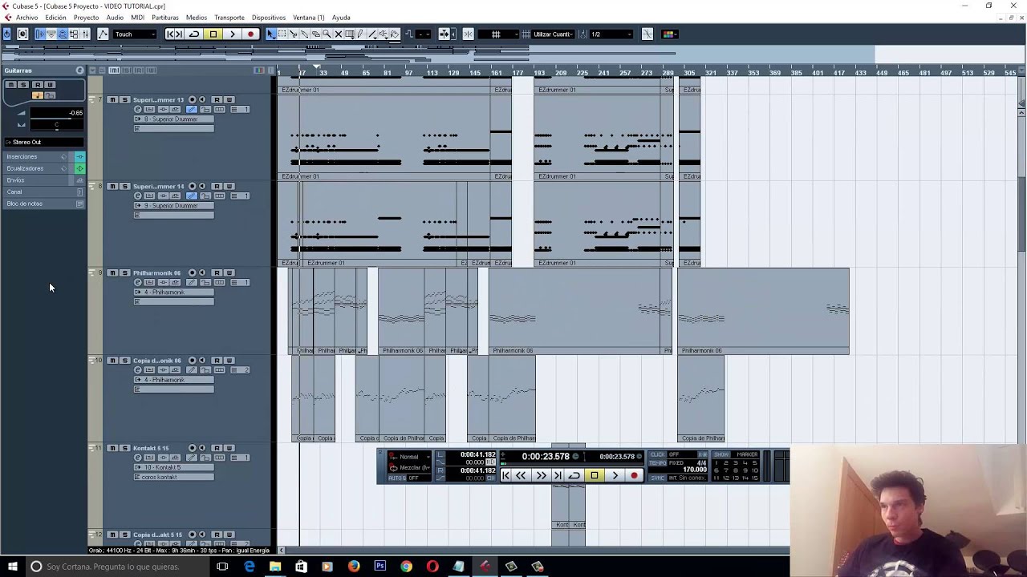The width and height of the screenshot is (1027, 577).
Task: Click the top toolbar Stop button
Action: (213, 34)
